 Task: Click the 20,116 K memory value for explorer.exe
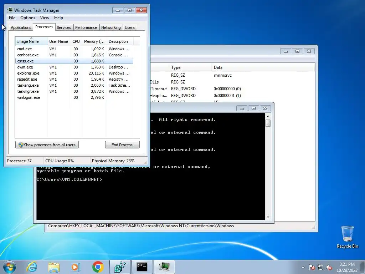[x=96, y=73]
